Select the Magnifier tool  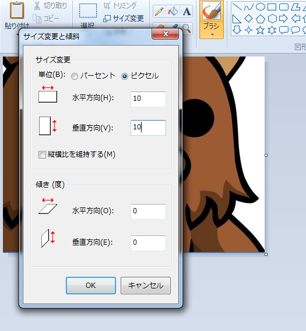click(187, 29)
